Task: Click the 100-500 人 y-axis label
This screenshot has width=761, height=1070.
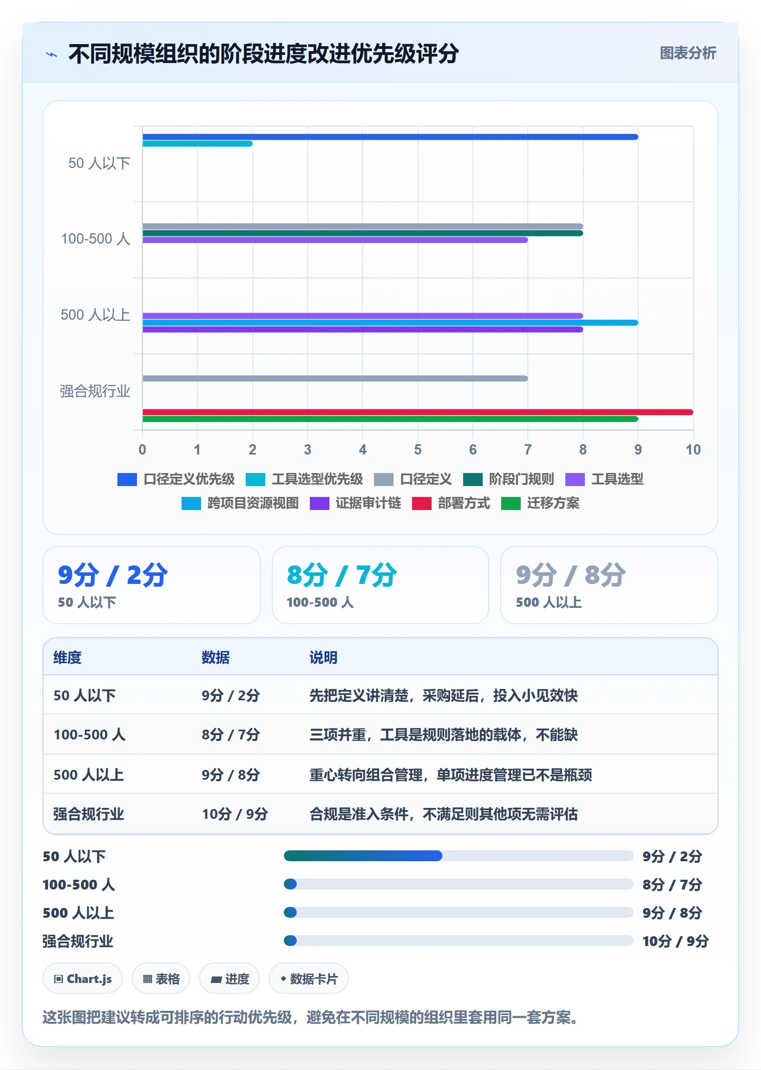Action: click(96, 239)
